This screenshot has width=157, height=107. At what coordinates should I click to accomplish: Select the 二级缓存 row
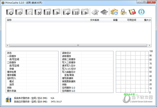tap(32, 62)
